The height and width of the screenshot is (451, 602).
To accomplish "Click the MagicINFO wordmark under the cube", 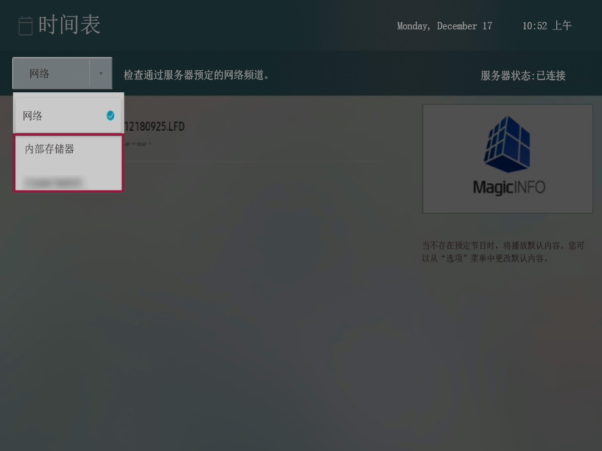I will click(508, 187).
